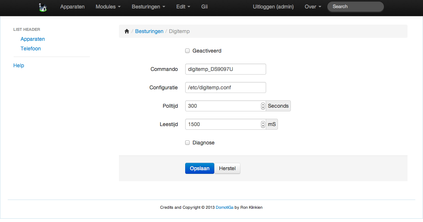Visit the DomotiGa footer link
Viewport: 423px width, 222px height.
point(225,207)
